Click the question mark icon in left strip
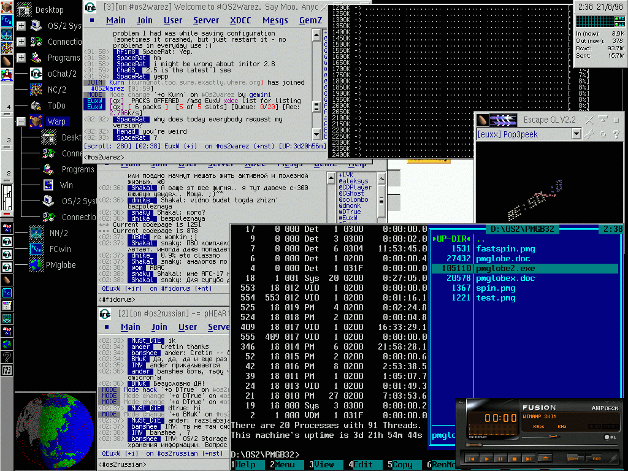The height and width of the screenshot is (471, 628). pos(7,357)
